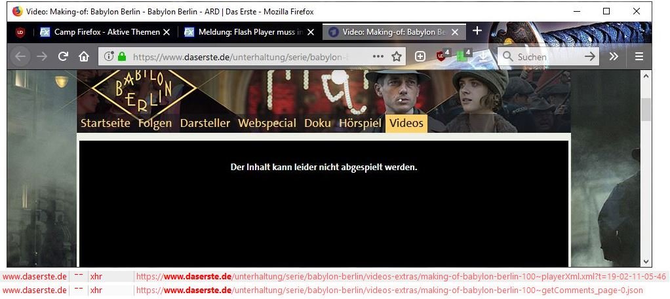Click the Firefox icon in the title bar

coord(17,12)
